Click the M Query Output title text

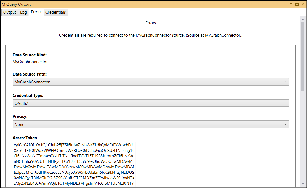point(16,4)
